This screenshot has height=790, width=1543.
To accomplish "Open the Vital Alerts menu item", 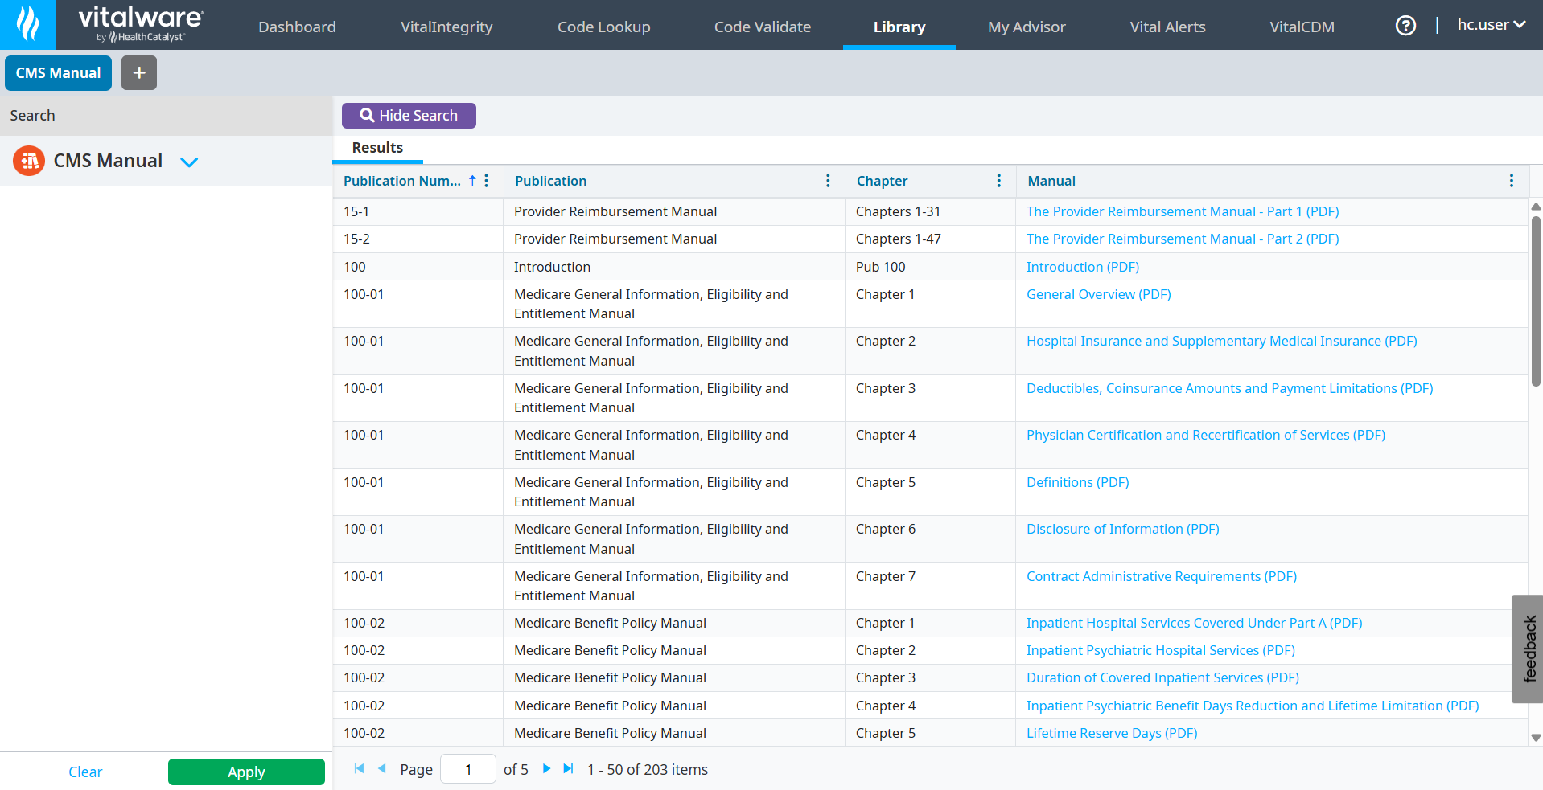I will pyautogui.click(x=1167, y=27).
